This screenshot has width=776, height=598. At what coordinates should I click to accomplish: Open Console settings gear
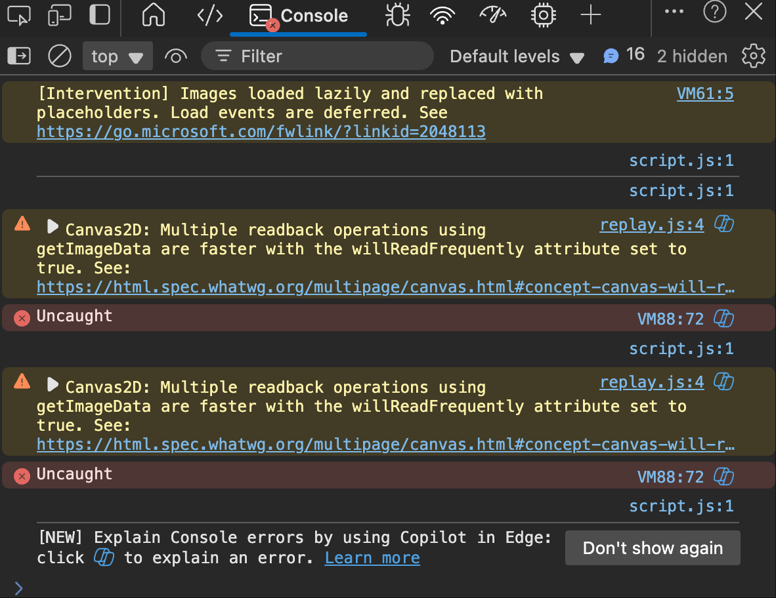754,56
